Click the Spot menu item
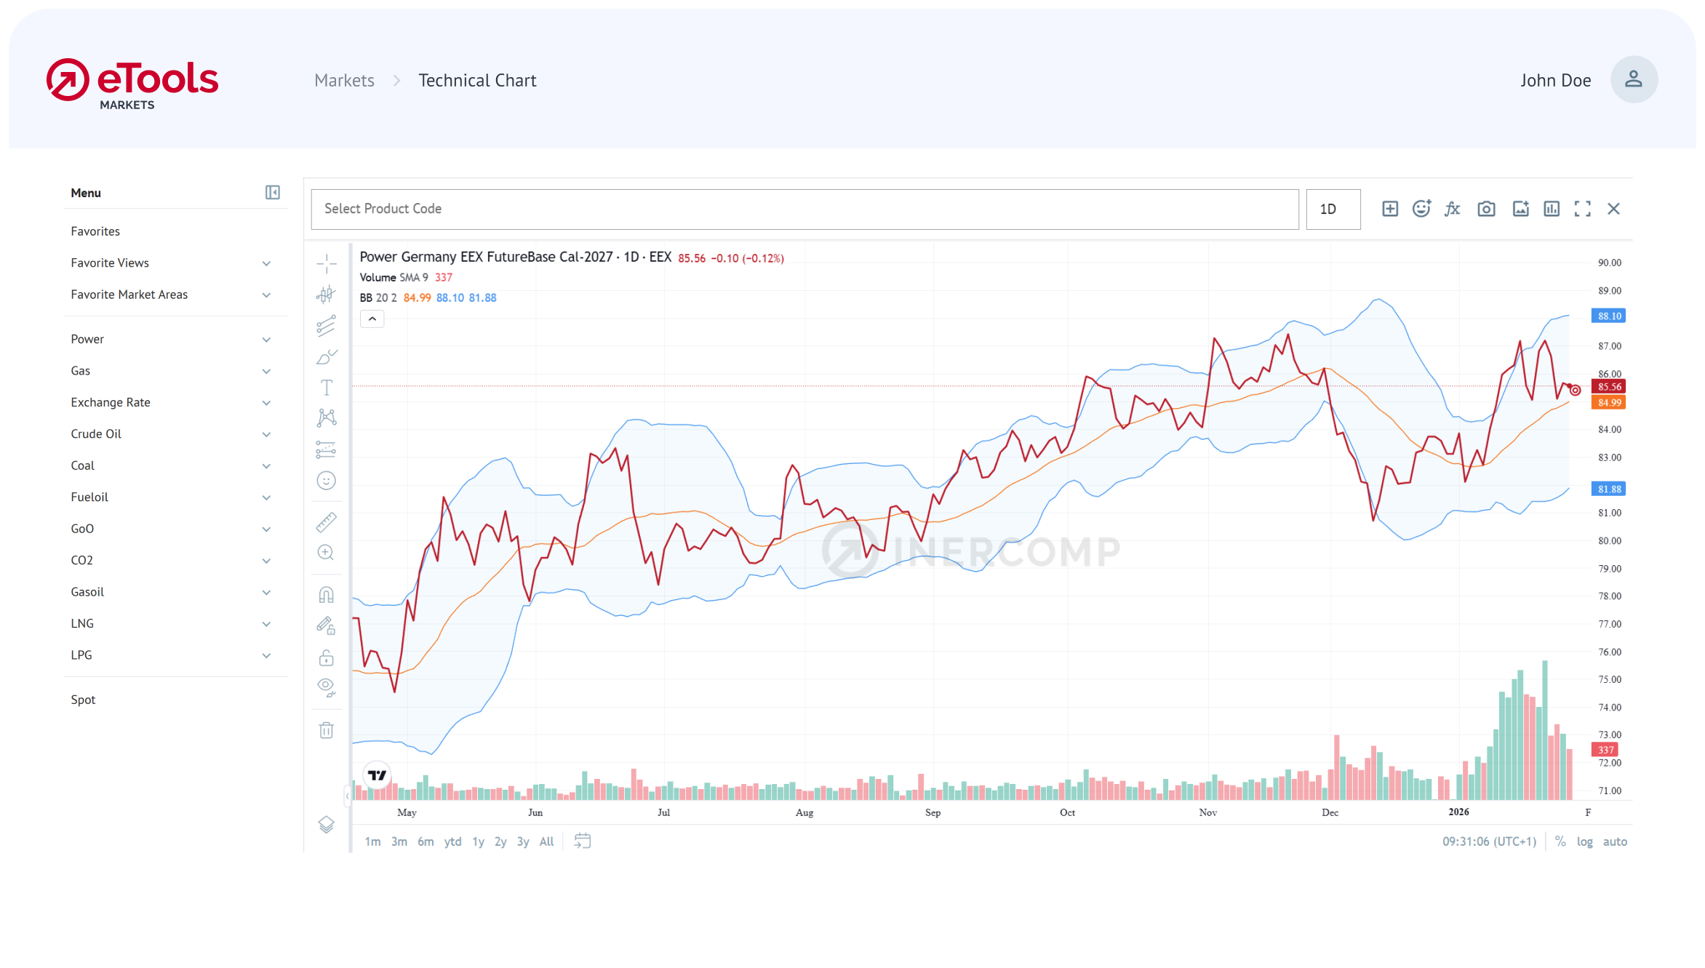This screenshot has width=1705, height=968. (83, 699)
